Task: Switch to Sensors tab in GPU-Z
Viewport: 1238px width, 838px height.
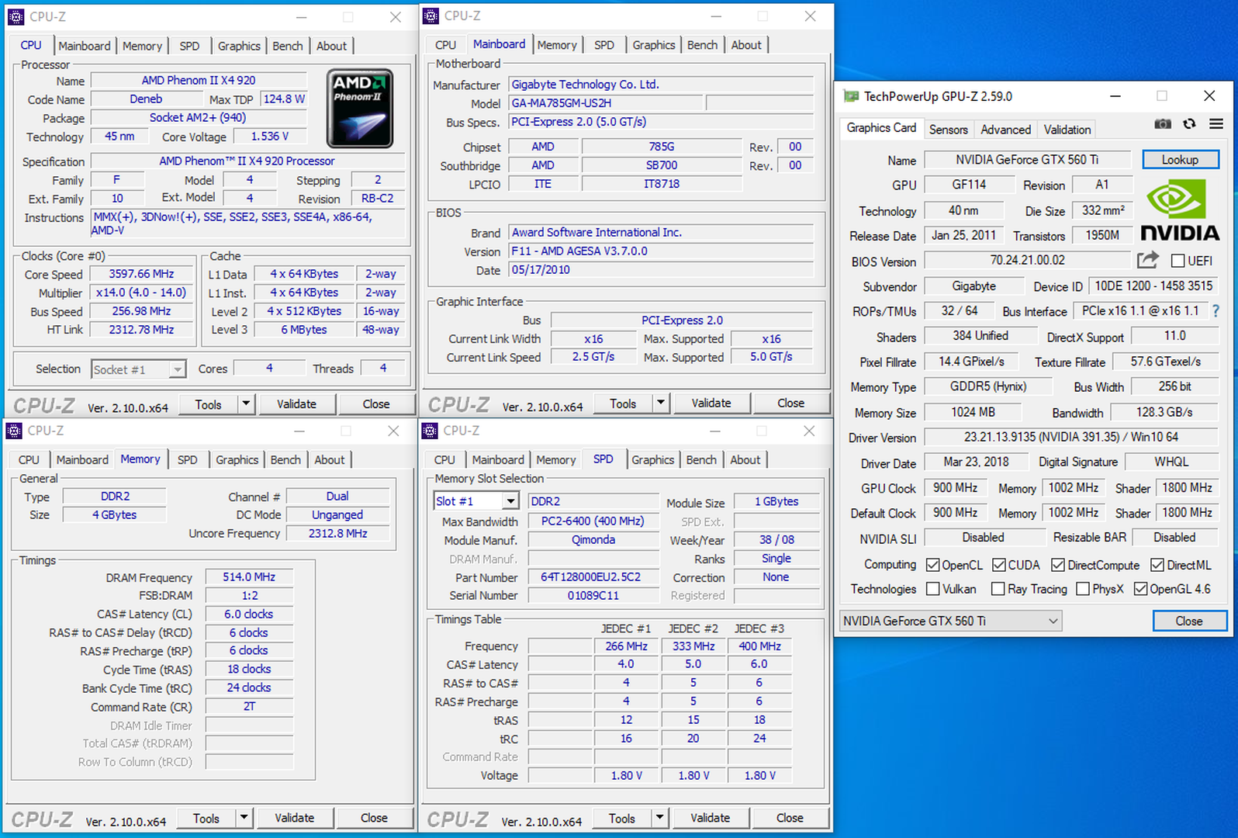Action: click(x=948, y=130)
